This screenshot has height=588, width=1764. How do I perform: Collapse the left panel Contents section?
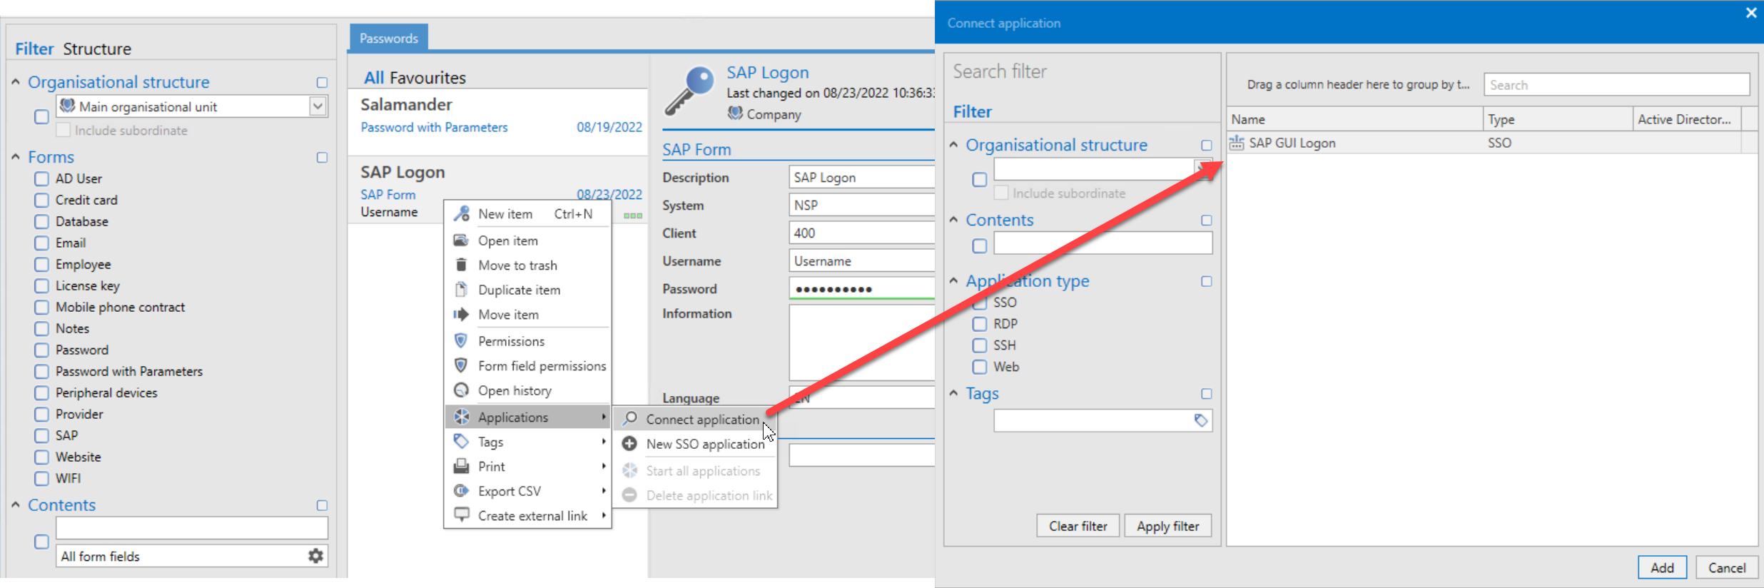point(16,505)
